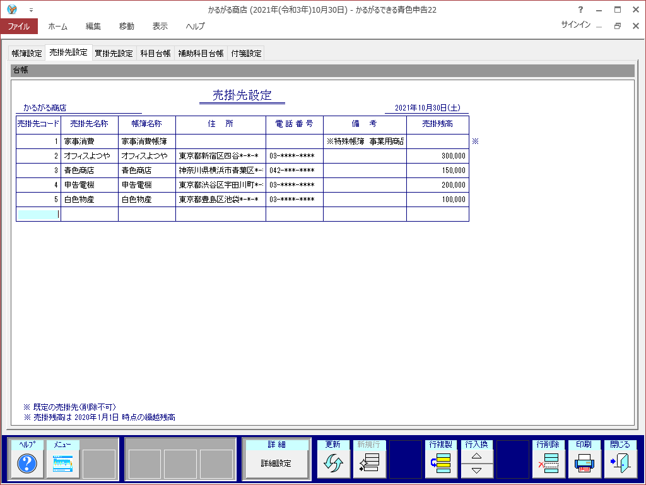Select the オフィスよつや customer name cell
This screenshot has width=646, height=485.
point(90,156)
